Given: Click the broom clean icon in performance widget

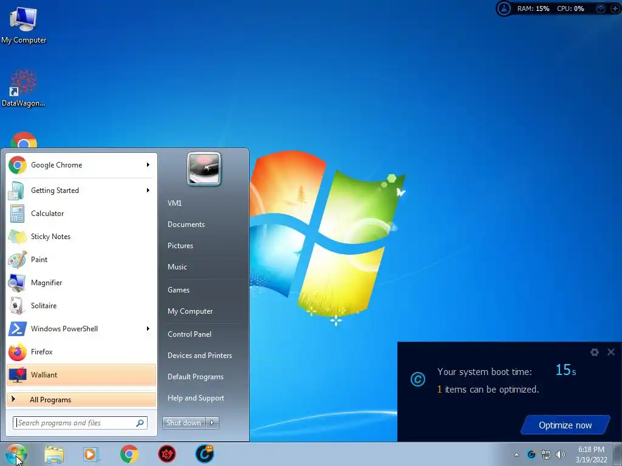Looking at the screenshot, I should pos(504,8).
